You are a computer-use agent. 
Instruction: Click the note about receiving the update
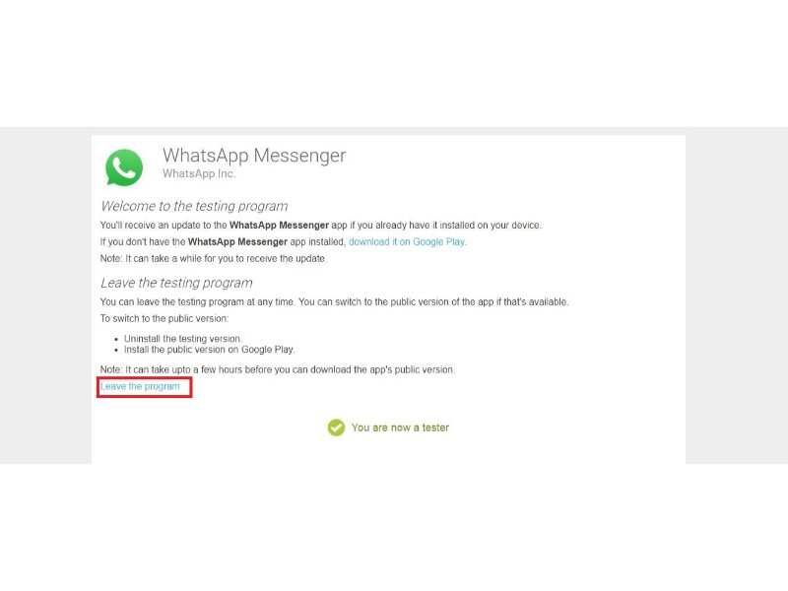pyautogui.click(x=213, y=258)
